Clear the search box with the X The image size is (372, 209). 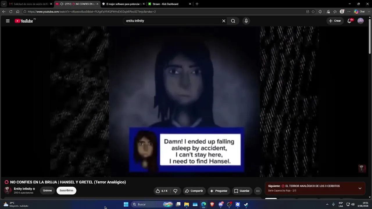(x=224, y=21)
